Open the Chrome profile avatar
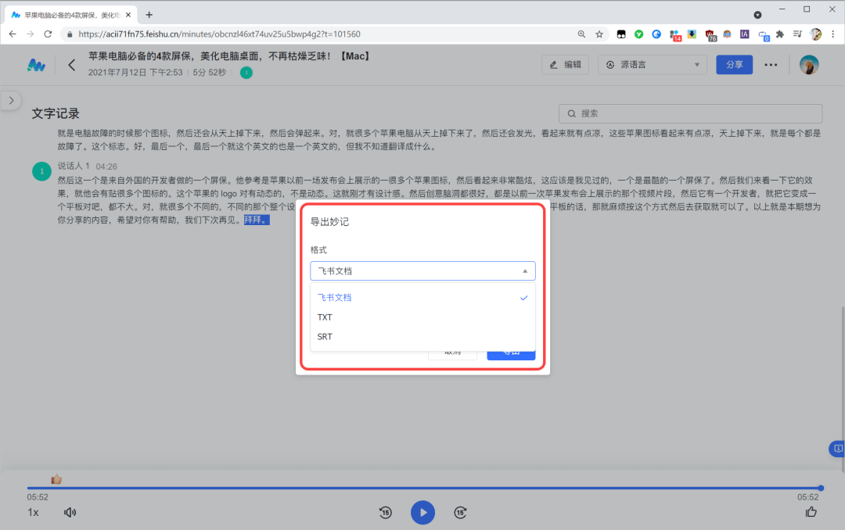 (815, 34)
